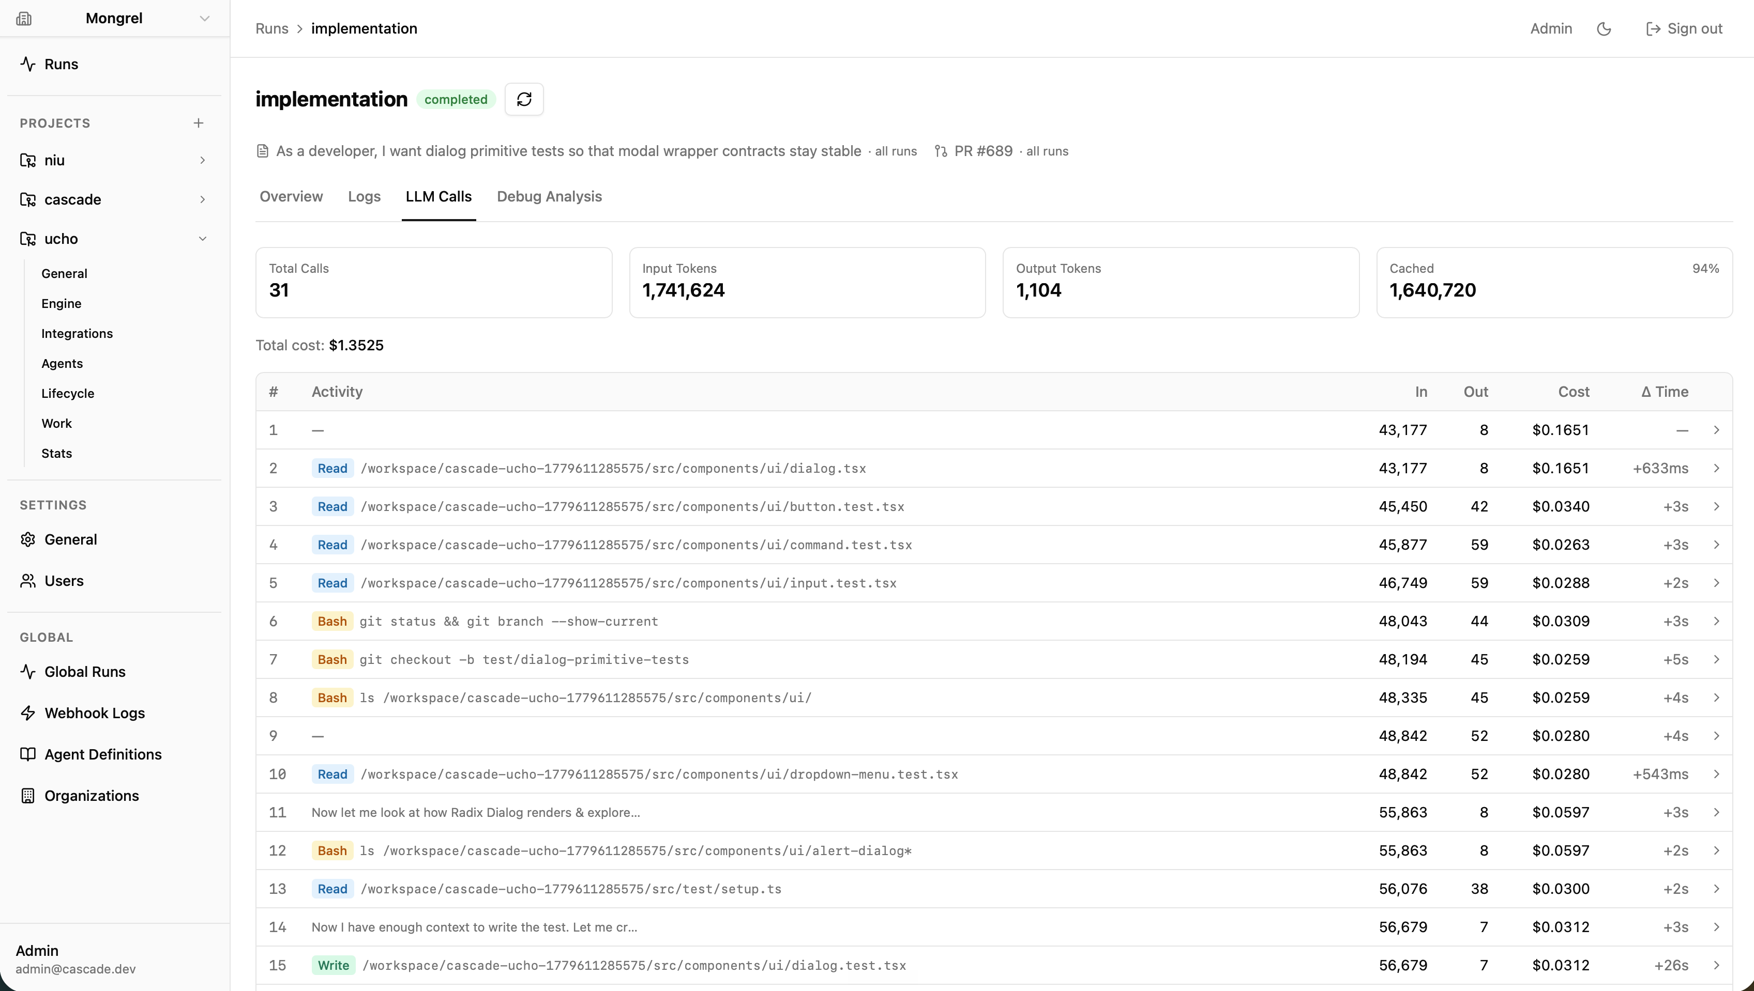Switch to the Logs tab

[x=365, y=197]
